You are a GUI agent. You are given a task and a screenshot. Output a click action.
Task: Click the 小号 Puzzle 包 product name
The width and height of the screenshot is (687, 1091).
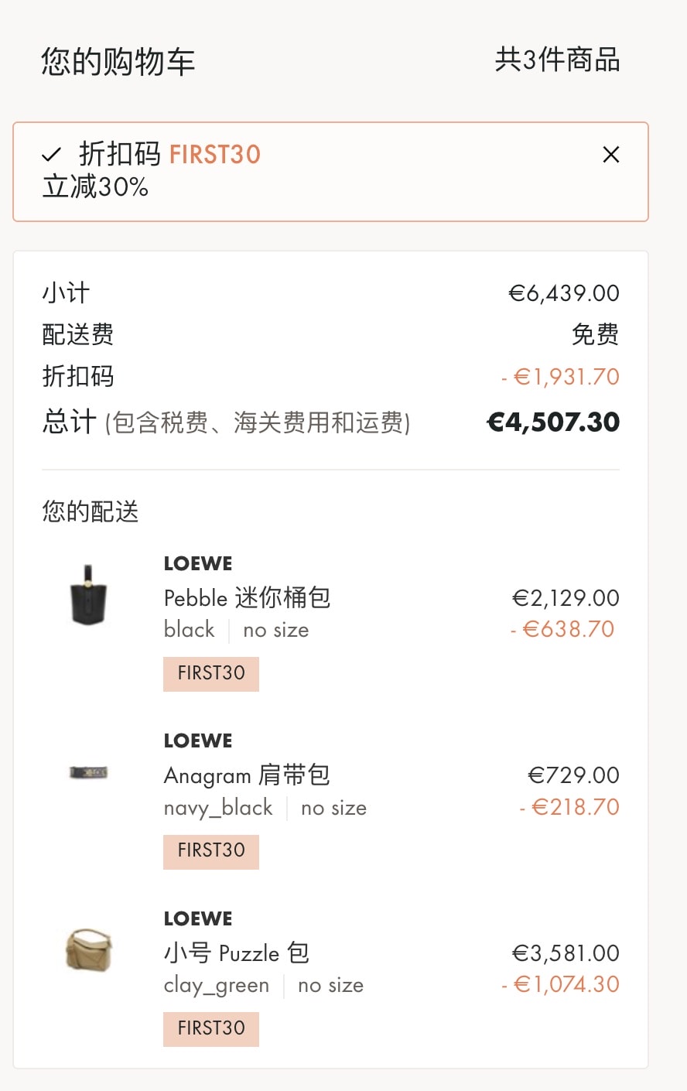pos(237,952)
